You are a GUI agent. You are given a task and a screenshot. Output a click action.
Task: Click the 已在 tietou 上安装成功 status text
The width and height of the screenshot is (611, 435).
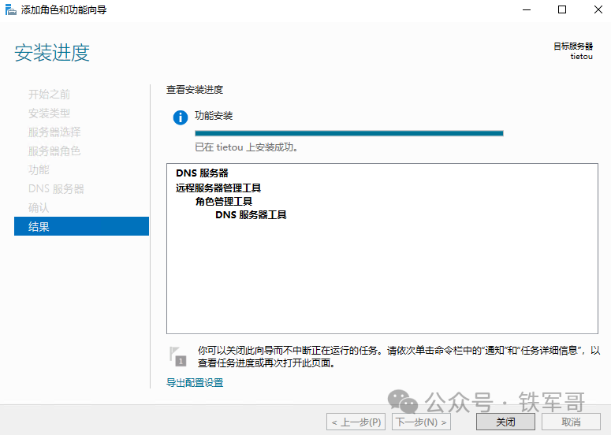(246, 147)
